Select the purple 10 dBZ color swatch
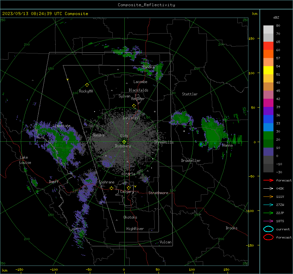Viewport: 293px width, 274px height. 268,151
